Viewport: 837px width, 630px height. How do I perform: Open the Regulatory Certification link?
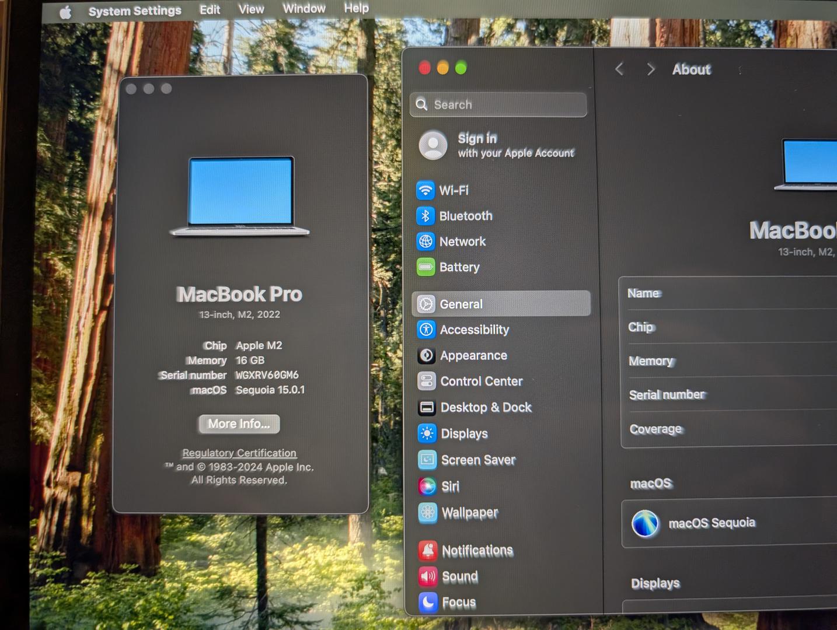[239, 453]
